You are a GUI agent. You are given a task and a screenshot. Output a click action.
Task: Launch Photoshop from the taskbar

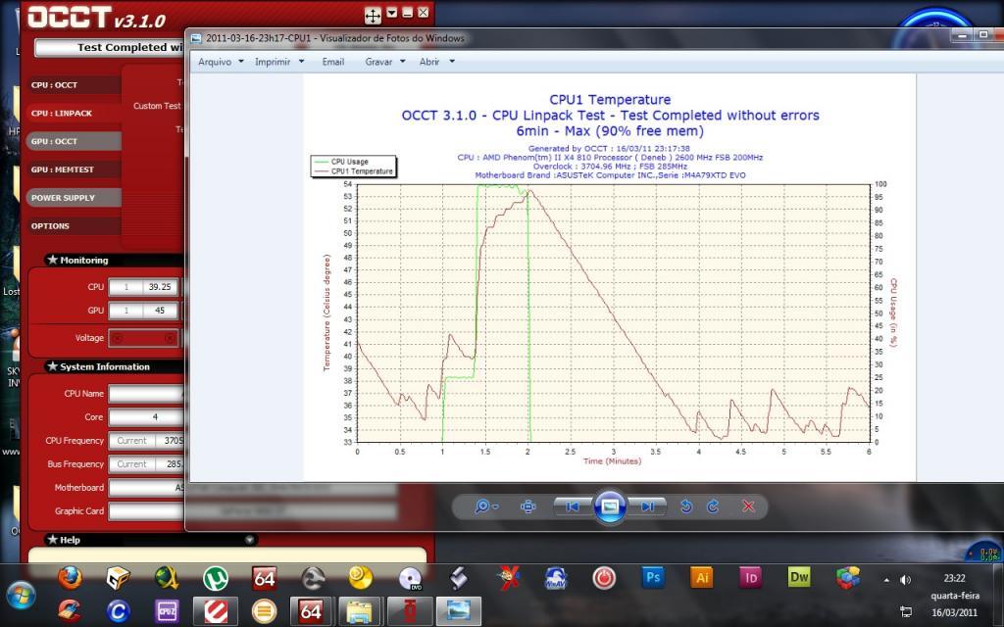652,578
